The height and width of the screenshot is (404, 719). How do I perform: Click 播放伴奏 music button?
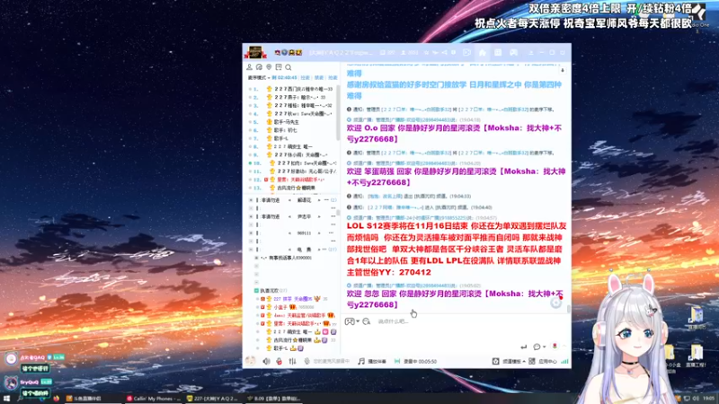[372, 362]
